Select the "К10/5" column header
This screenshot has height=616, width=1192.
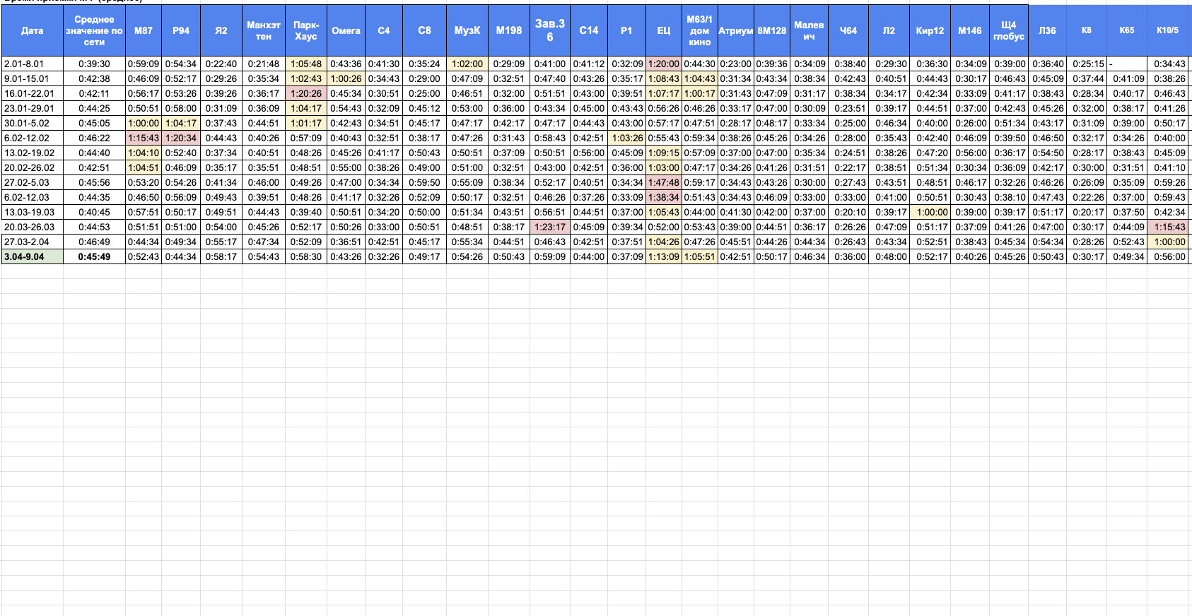tap(1168, 30)
